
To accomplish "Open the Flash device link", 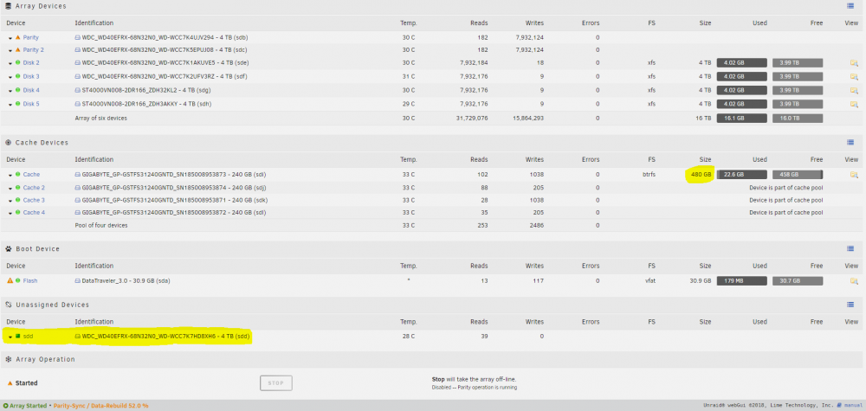I will (30, 280).
